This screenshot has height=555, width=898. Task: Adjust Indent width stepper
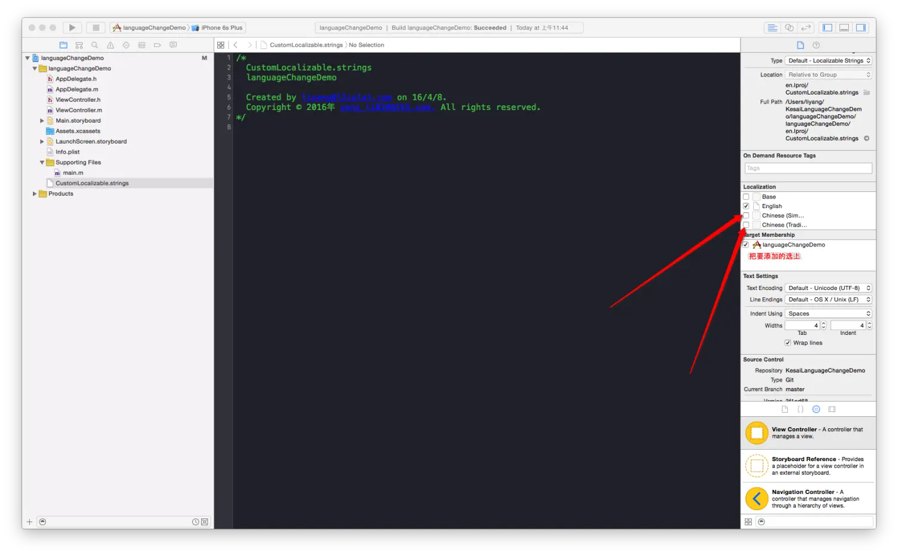point(869,325)
